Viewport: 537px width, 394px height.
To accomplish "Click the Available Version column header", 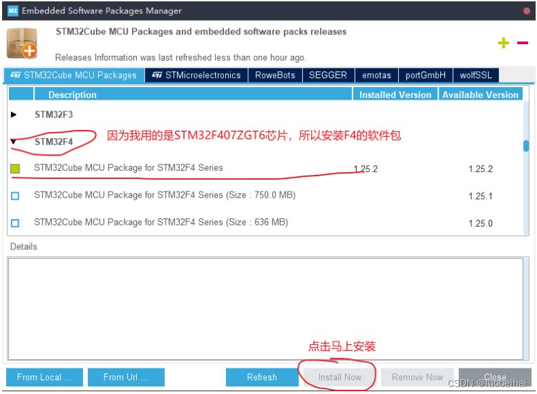I will pos(480,95).
